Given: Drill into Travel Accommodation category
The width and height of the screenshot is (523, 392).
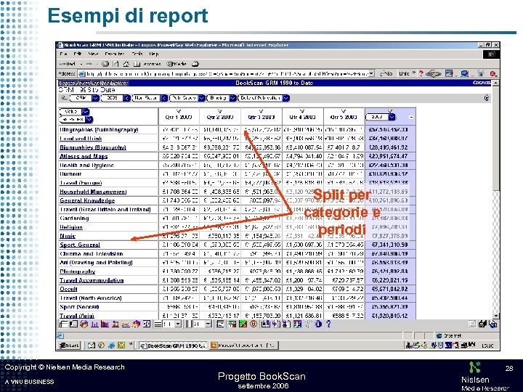Looking at the screenshot, I should tap(92, 280).
